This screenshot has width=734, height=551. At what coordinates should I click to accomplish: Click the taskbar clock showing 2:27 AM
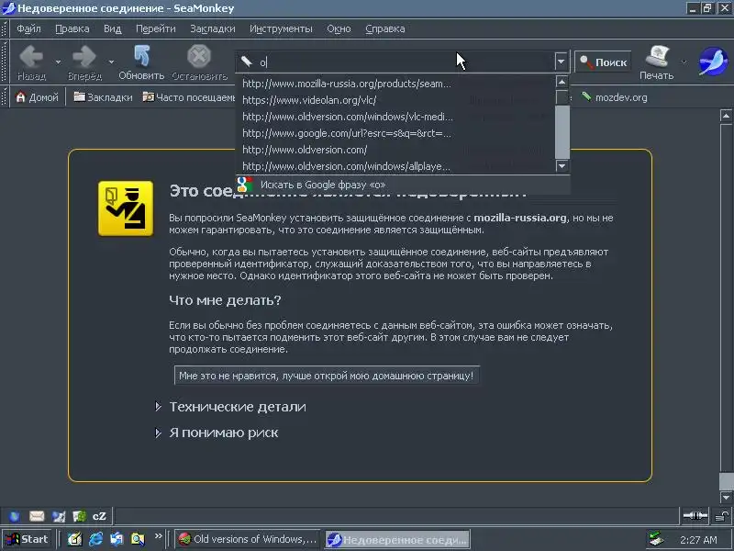point(698,540)
